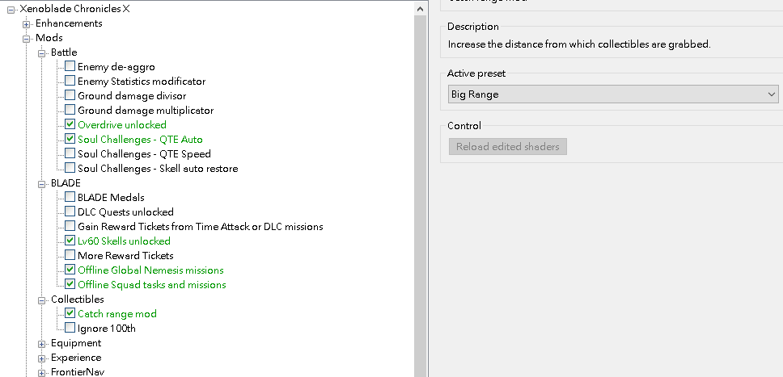783x377 pixels.
Task: Click Reload edited shaders button
Action: click(508, 147)
